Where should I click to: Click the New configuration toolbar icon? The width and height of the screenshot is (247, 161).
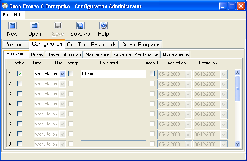(x=12, y=26)
